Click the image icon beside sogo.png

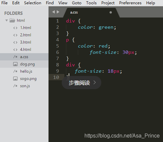[x=15, y=79]
